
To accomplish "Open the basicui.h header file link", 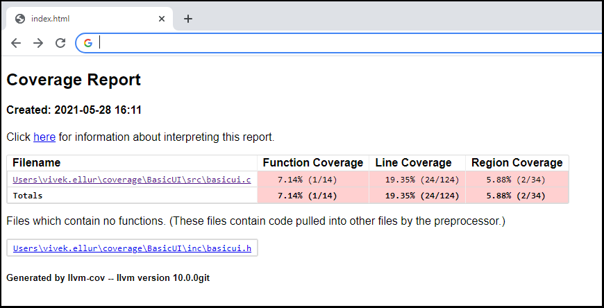I will pos(132,248).
